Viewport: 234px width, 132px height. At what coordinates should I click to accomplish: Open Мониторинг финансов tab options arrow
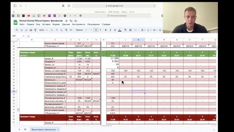pyautogui.click(x=58, y=129)
